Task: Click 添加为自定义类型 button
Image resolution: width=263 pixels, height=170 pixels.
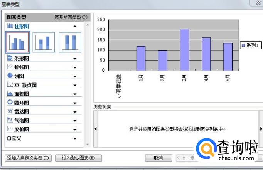Action: (x=28, y=158)
